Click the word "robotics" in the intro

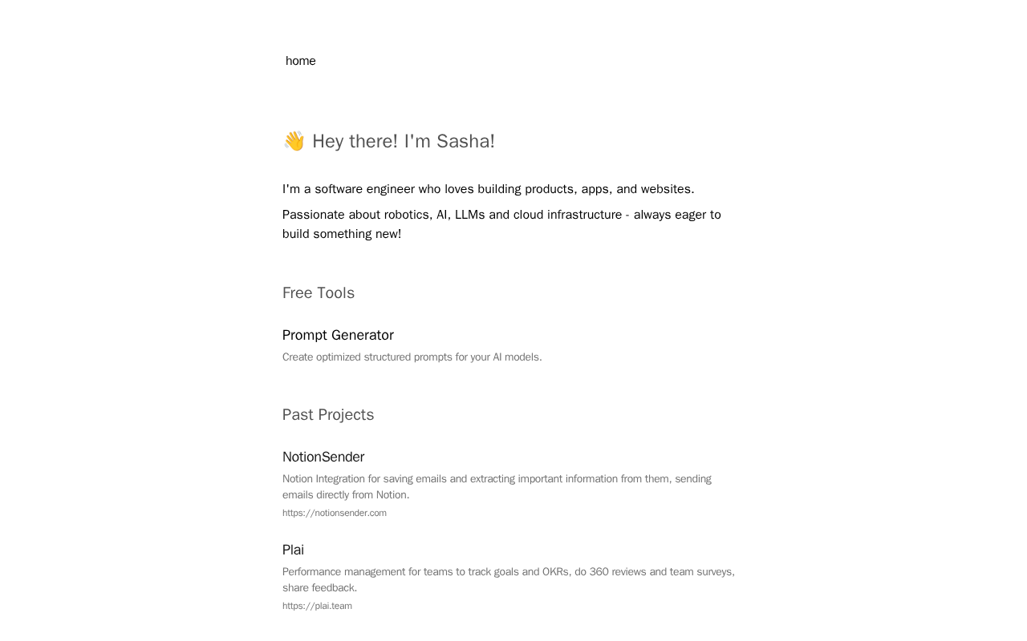(x=406, y=215)
